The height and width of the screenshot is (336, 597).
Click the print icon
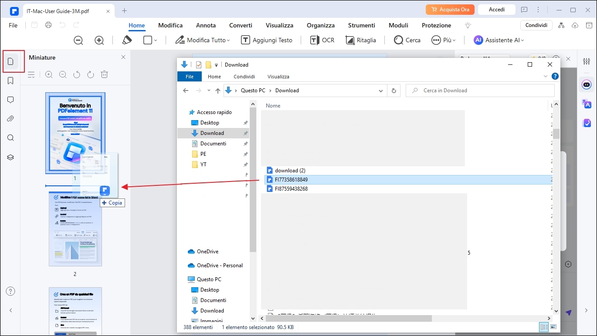pos(48,25)
